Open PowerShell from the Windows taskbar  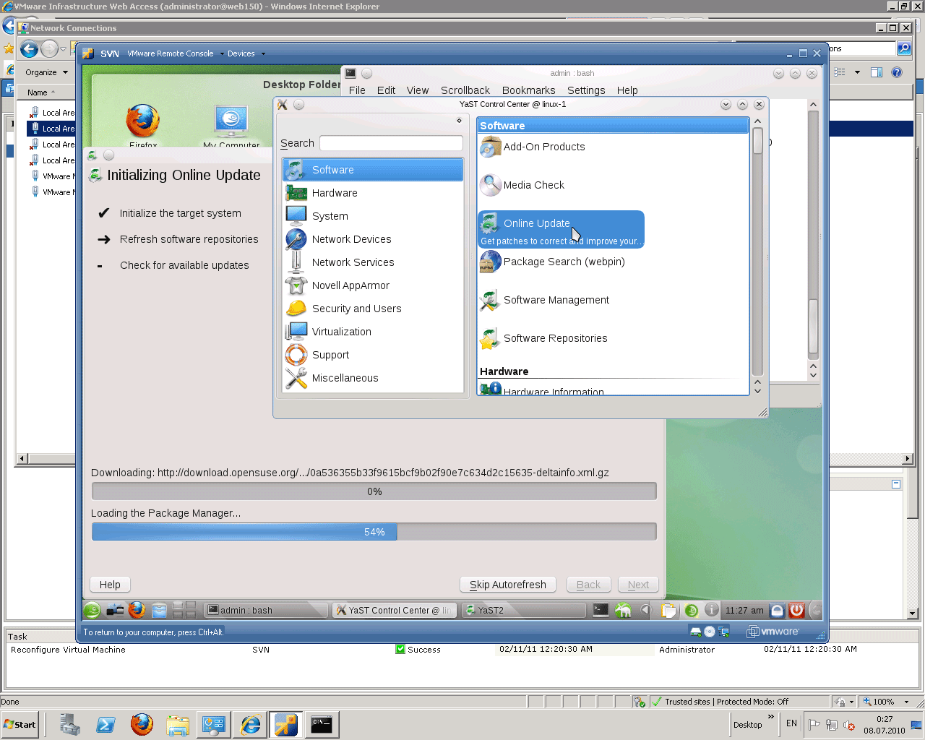(106, 724)
